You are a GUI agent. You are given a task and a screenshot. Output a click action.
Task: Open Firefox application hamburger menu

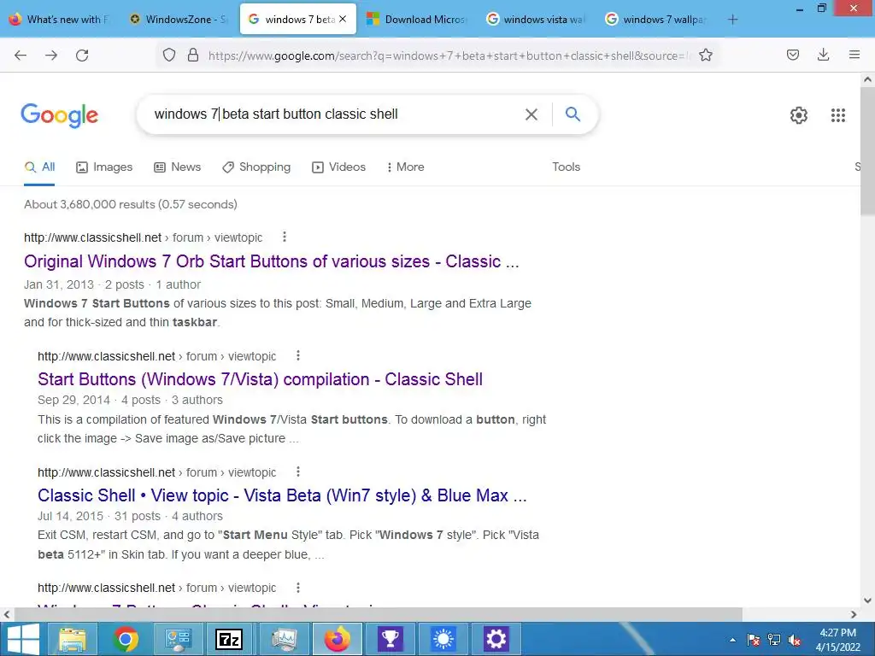854,55
